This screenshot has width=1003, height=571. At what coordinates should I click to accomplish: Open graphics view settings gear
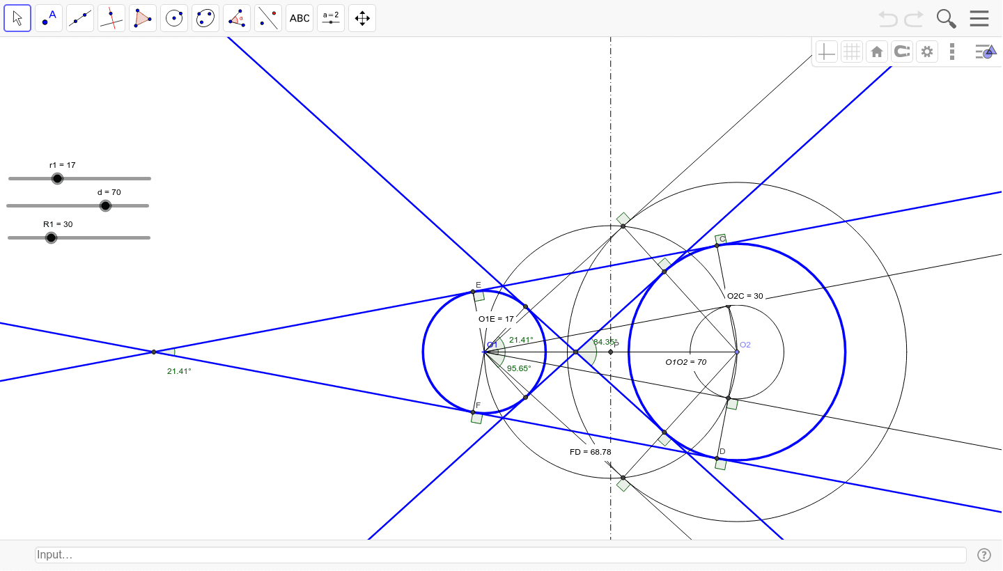point(927,52)
